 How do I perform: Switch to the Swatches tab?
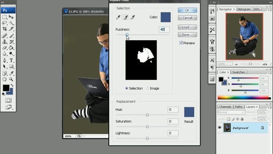(238, 72)
